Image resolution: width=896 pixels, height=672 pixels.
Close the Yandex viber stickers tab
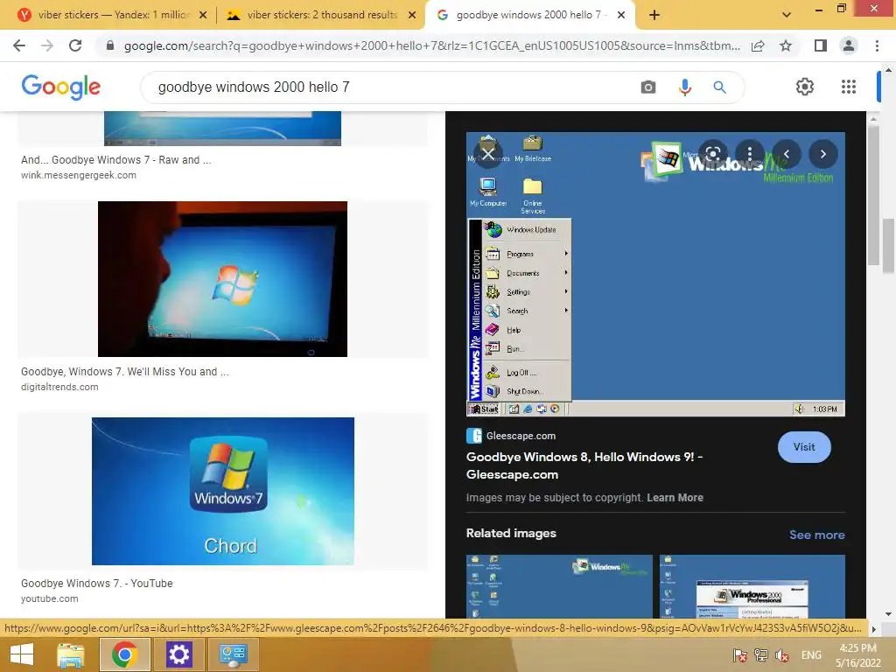(203, 15)
